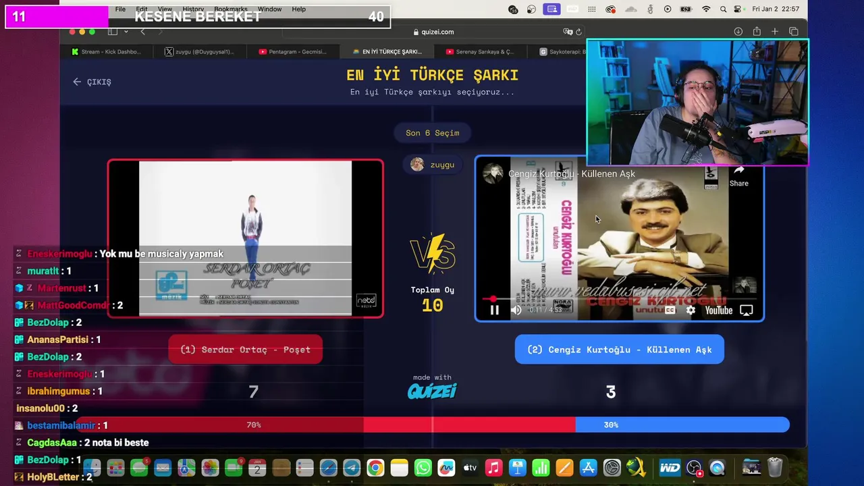
Task: Open App Store from the Dock
Action: 588,468
